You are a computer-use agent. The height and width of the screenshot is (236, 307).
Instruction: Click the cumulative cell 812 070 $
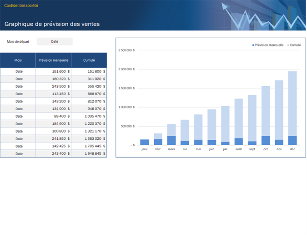pyautogui.click(x=89, y=101)
